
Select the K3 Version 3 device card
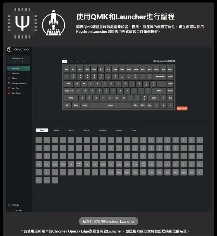coord(18,60)
